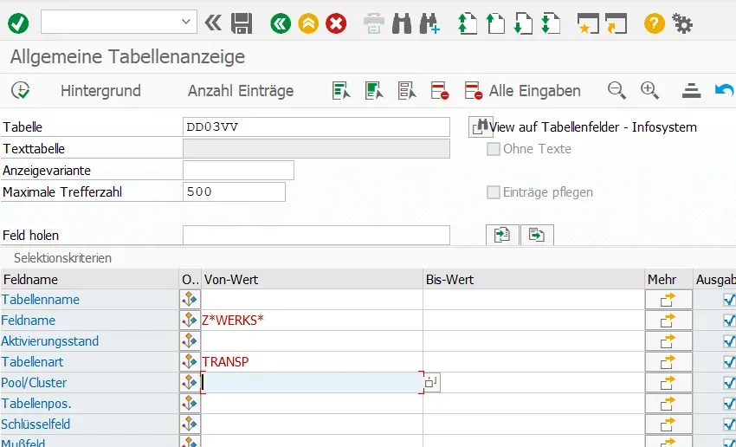Click the Mehr button for Tabellenart row

pos(668,362)
